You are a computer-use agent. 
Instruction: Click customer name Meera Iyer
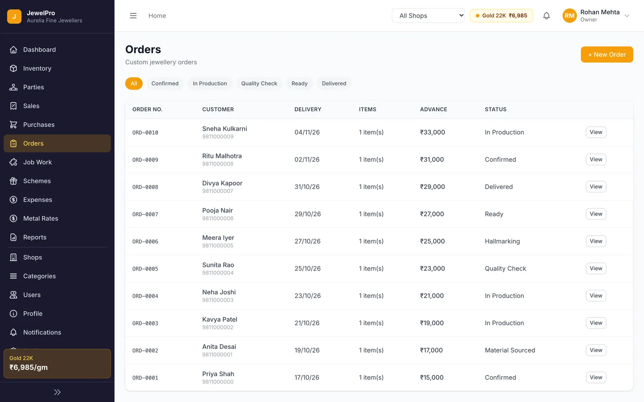click(x=218, y=238)
